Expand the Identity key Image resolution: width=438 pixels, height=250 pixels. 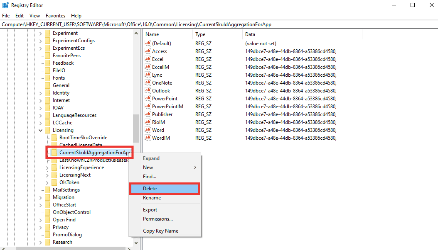40,93
